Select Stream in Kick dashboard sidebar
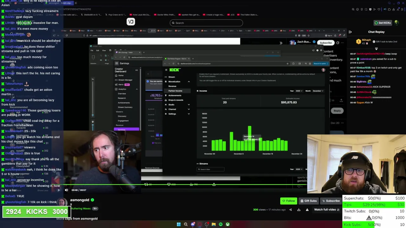 point(172,77)
